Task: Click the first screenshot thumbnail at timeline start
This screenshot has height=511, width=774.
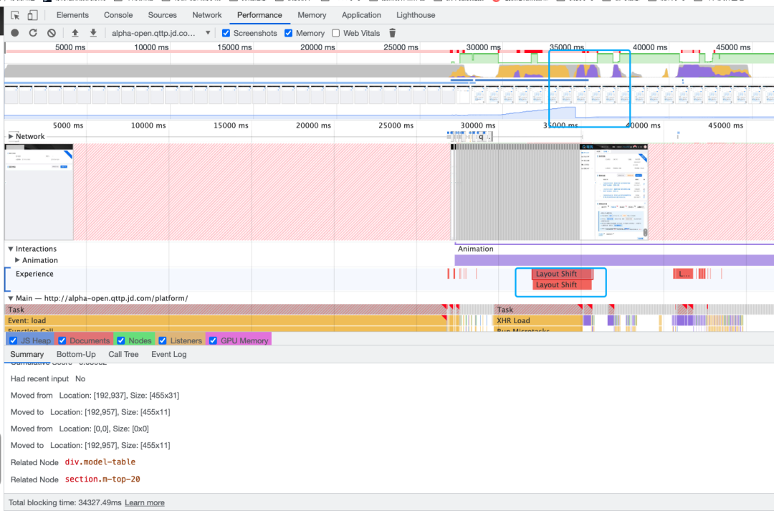Action: (39, 192)
